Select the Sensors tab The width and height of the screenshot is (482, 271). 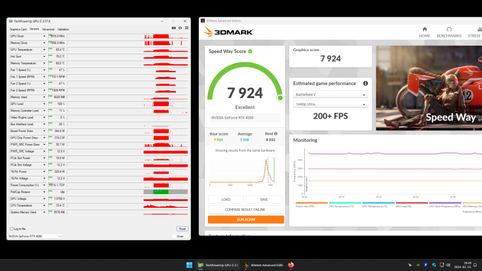tap(34, 29)
